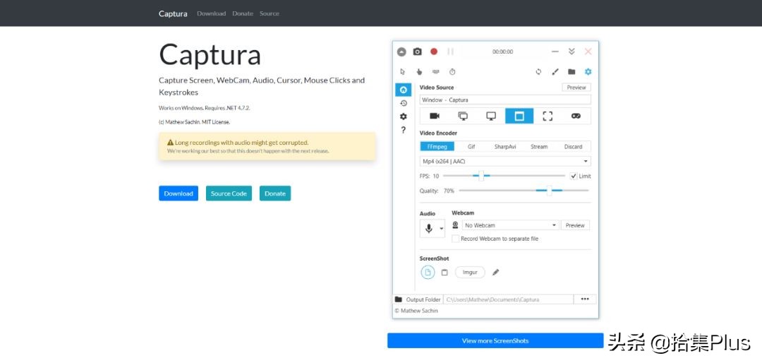
Task: Choose the Gif encoder tab
Action: click(471, 146)
